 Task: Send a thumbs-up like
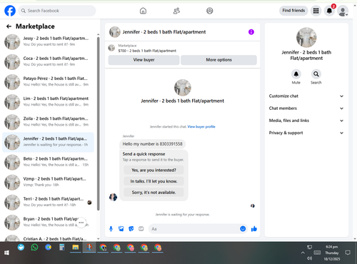click(254, 229)
